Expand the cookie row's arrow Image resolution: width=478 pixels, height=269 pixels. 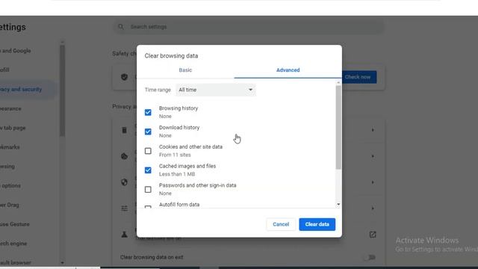373,156
